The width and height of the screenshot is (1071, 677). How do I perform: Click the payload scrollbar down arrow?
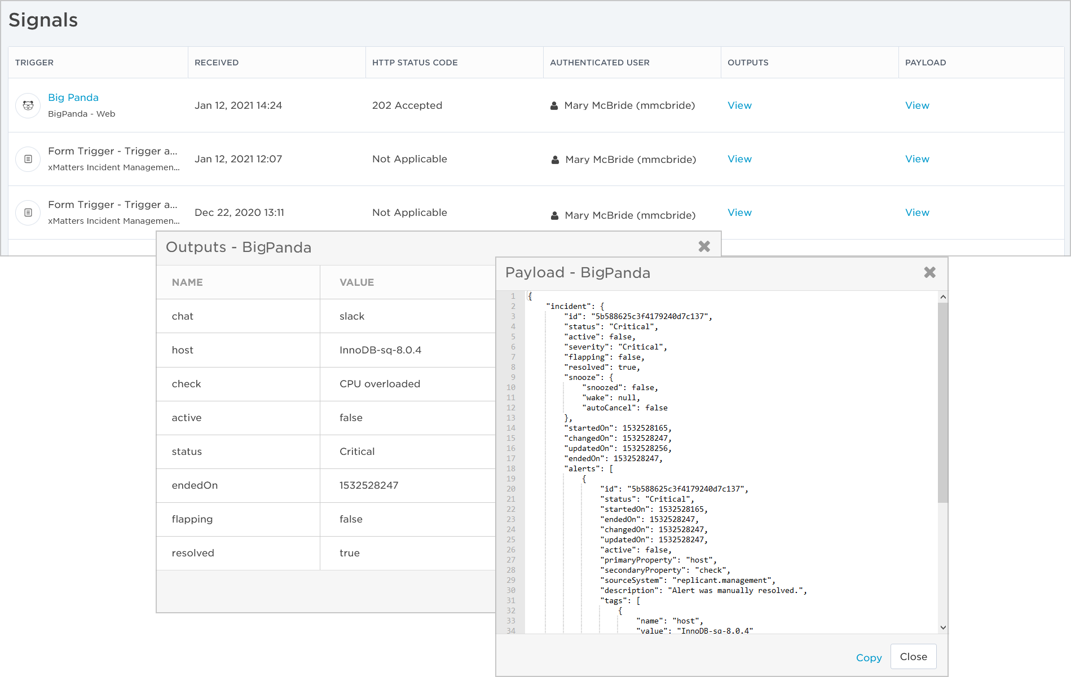(943, 627)
